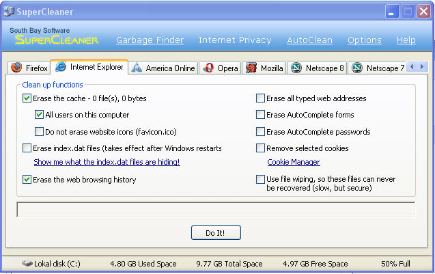Click the red Opera 'O' icon
The width and height of the screenshot is (435, 274).
click(x=208, y=68)
